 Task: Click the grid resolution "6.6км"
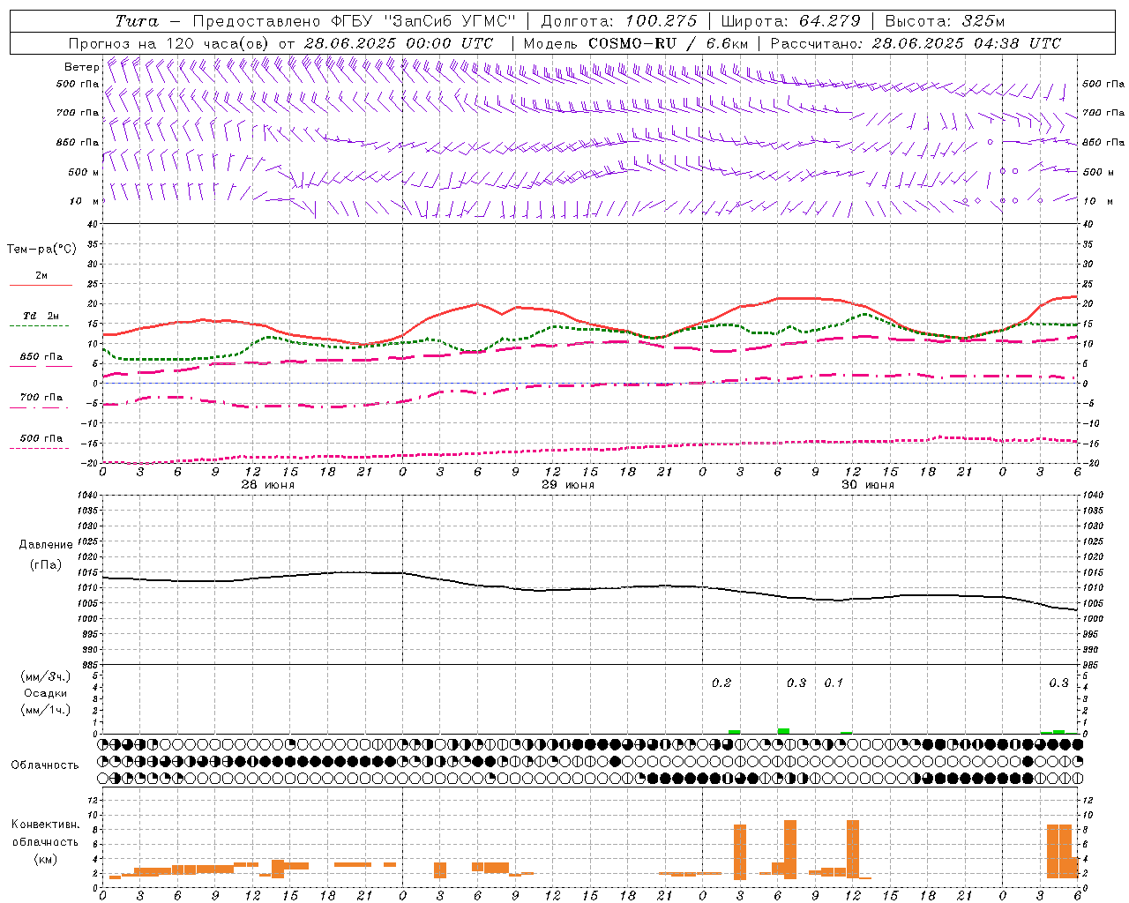727,43
